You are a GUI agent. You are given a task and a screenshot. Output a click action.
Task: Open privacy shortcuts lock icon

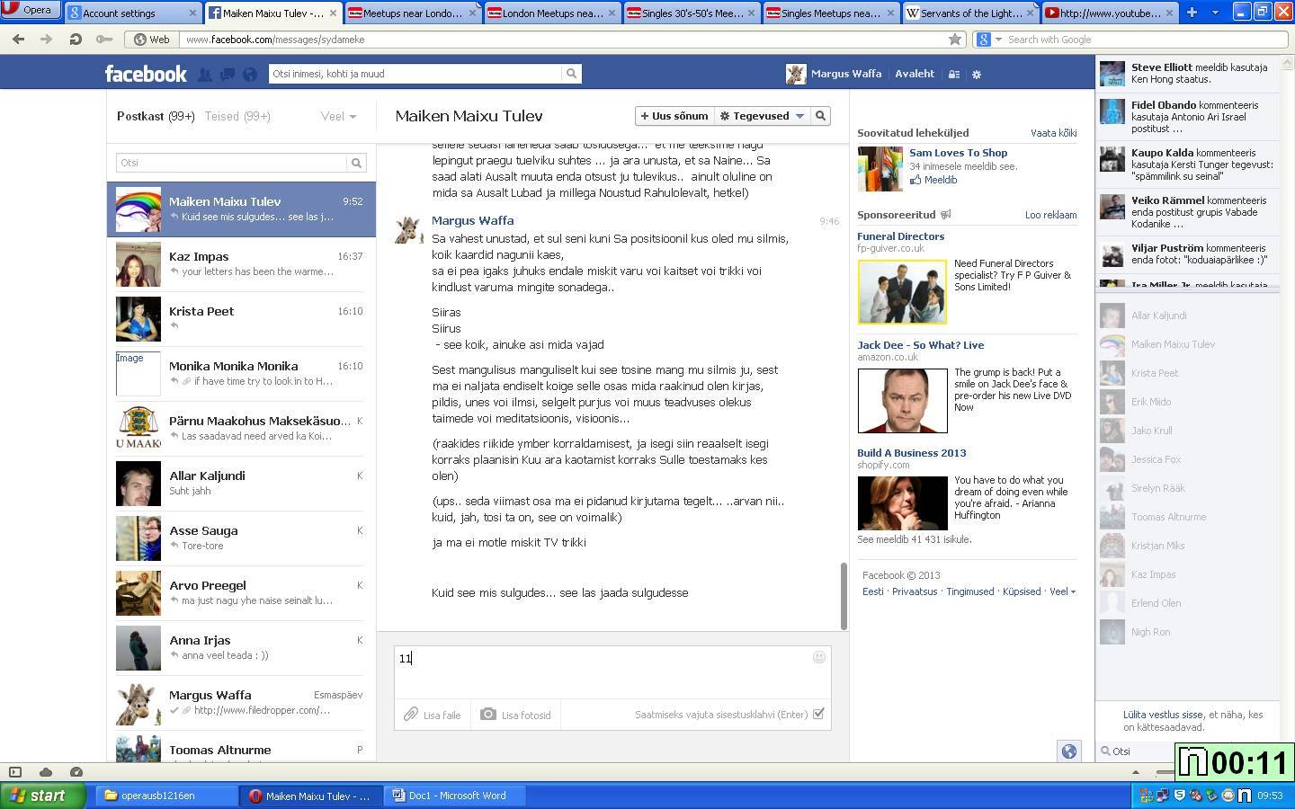pos(954,75)
